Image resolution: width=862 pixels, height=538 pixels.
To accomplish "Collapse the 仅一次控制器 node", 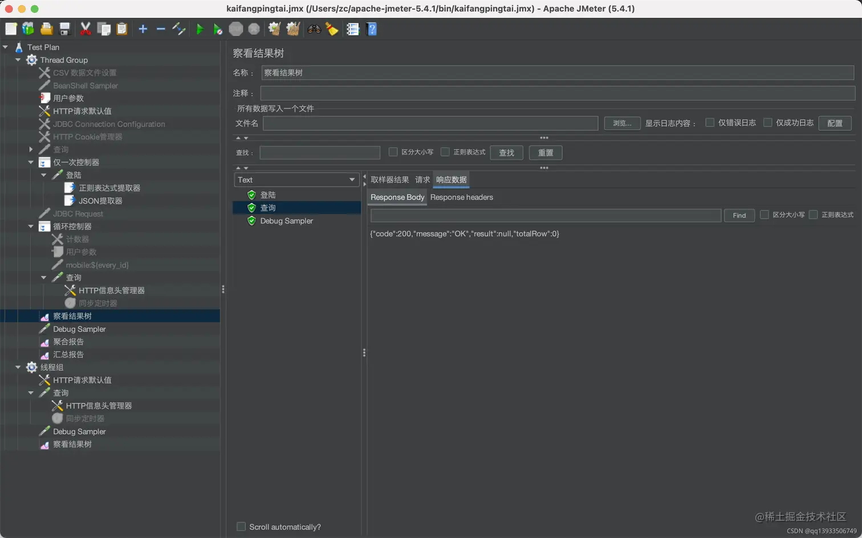I will 31,162.
